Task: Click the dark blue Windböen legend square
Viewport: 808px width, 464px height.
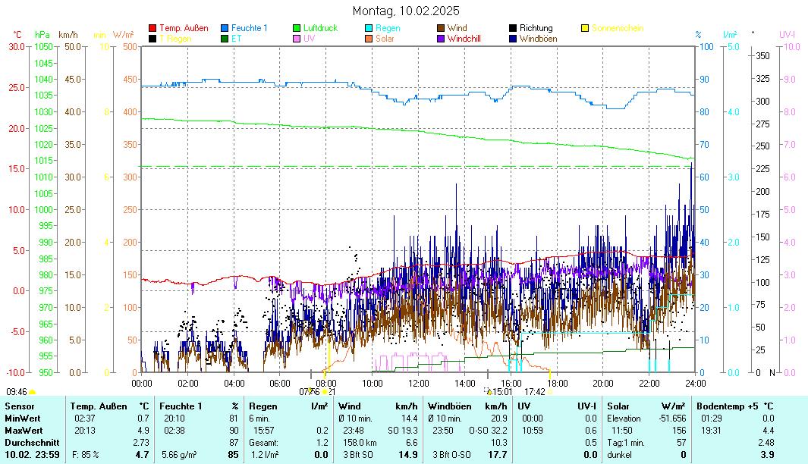Action: [514, 38]
